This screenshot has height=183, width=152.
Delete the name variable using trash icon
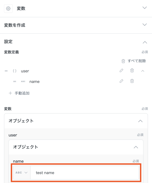[x=132, y=81]
